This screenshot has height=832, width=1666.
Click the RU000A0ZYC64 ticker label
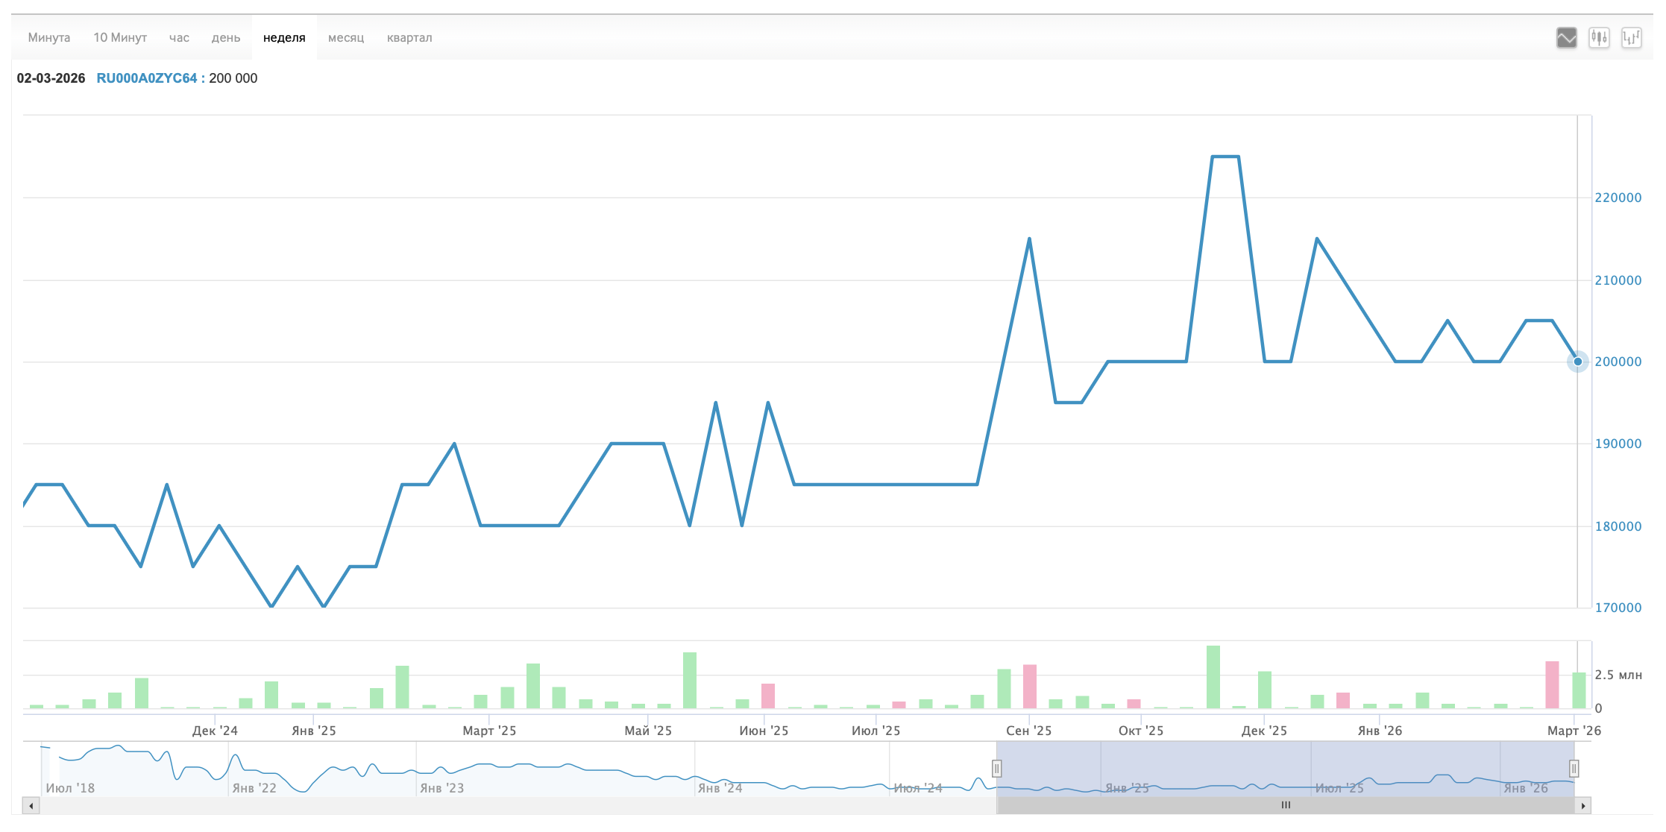(147, 78)
